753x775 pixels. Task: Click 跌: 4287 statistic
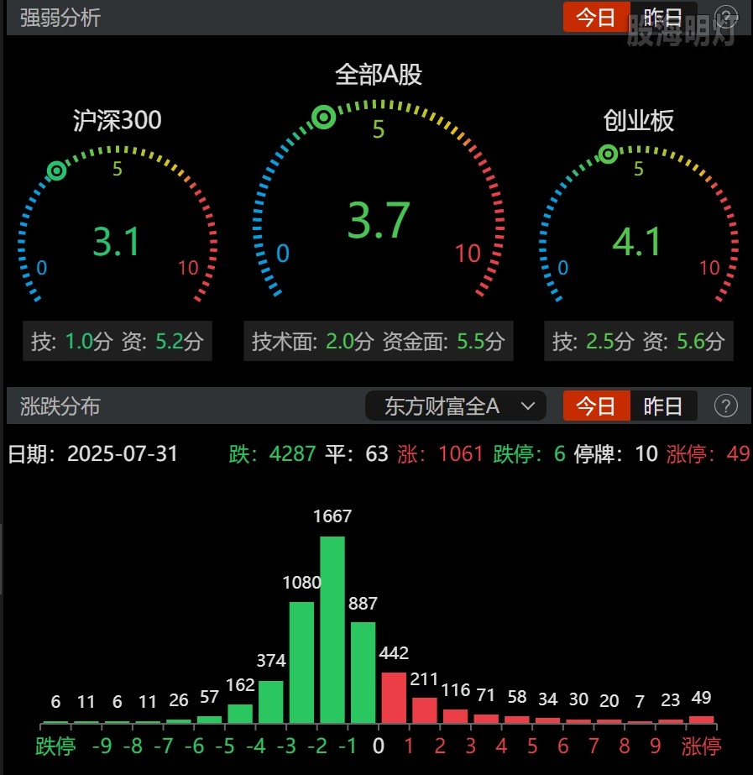(272, 453)
